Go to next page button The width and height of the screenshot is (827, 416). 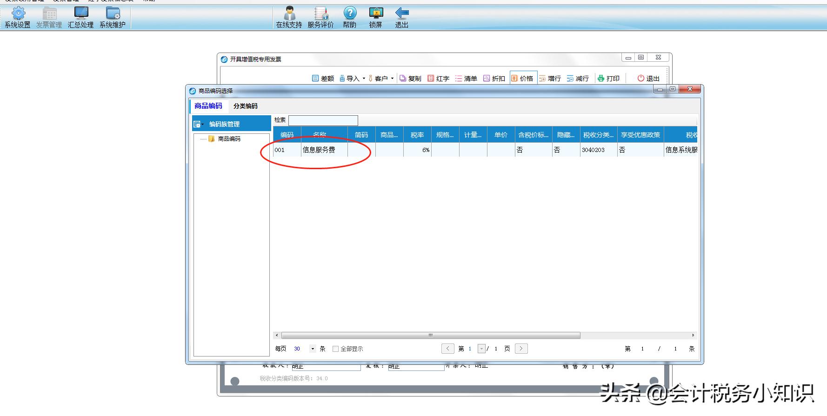tap(521, 349)
